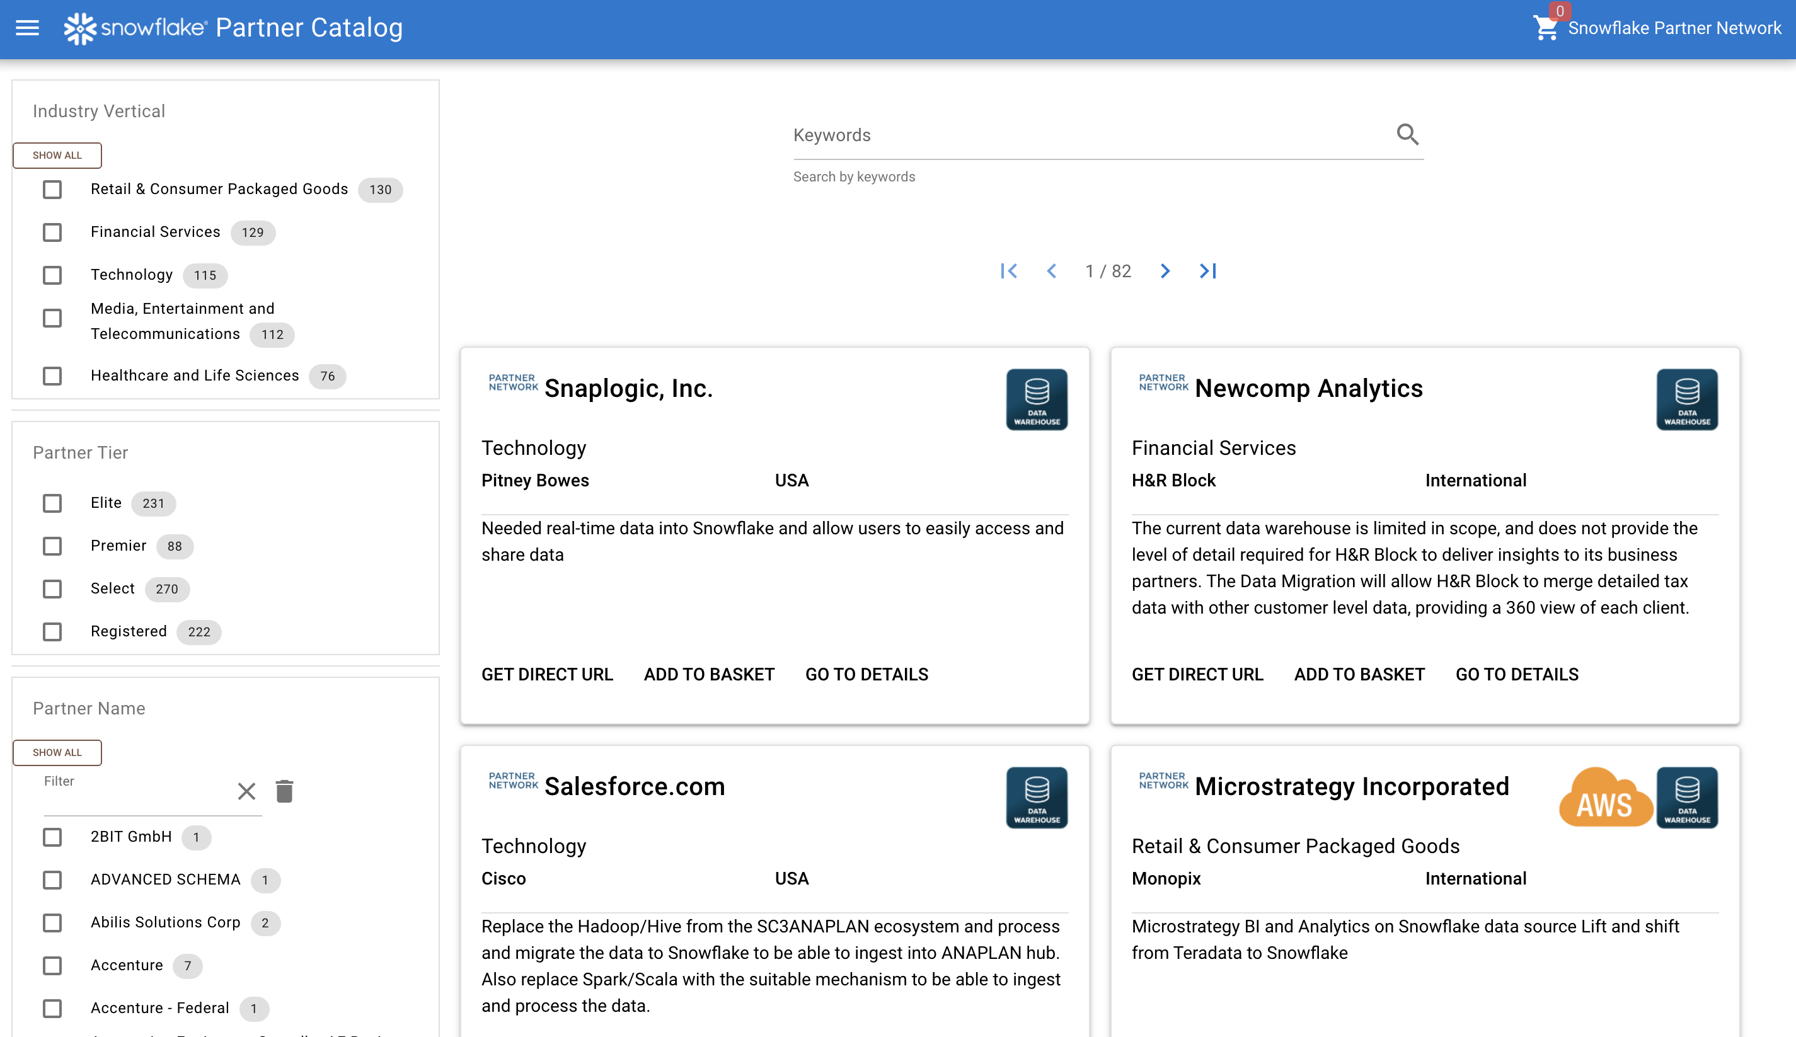Click the trash icon next to partner filter

(284, 791)
